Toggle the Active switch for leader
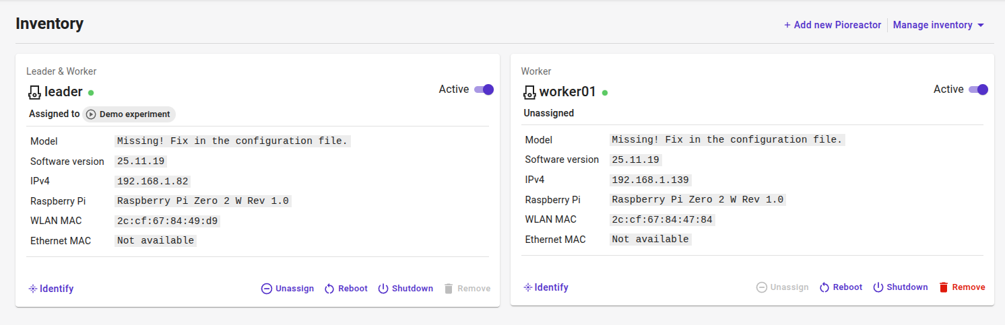 coord(484,89)
